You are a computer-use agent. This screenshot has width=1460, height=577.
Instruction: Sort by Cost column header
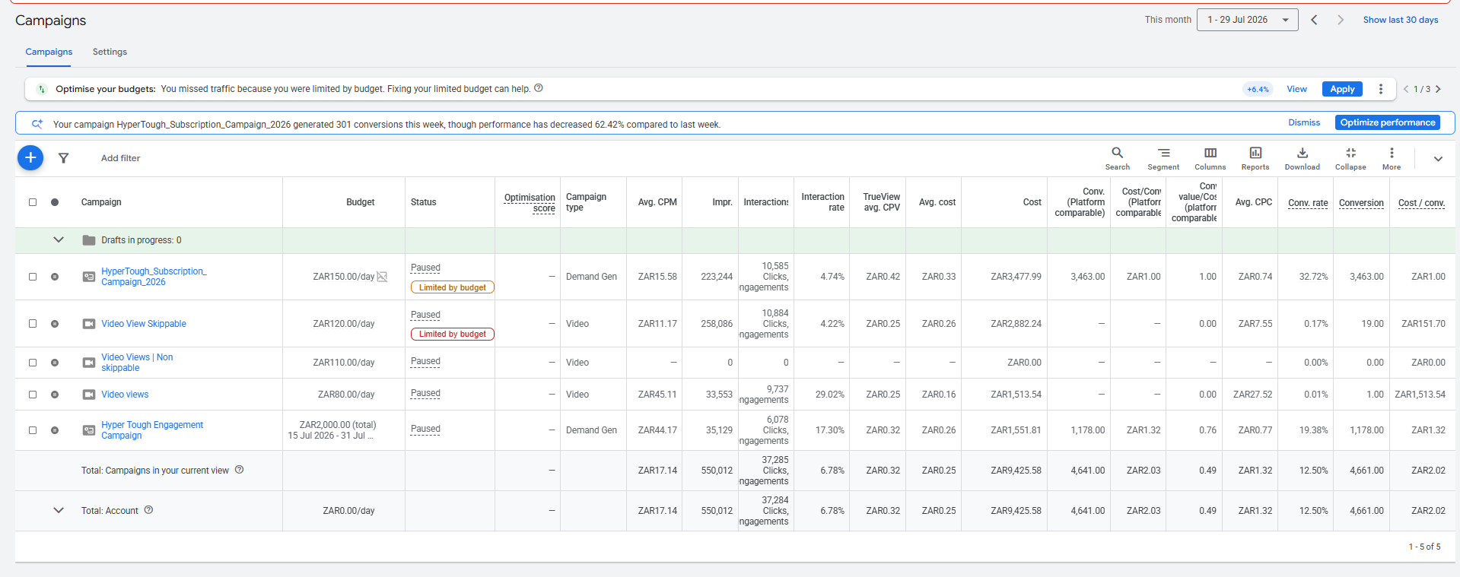tap(1032, 202)
